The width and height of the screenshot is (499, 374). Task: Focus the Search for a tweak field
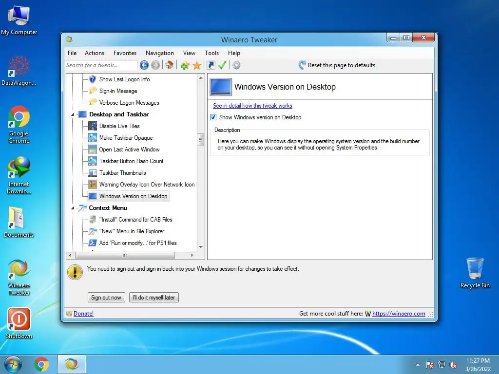tap(101, 65)
